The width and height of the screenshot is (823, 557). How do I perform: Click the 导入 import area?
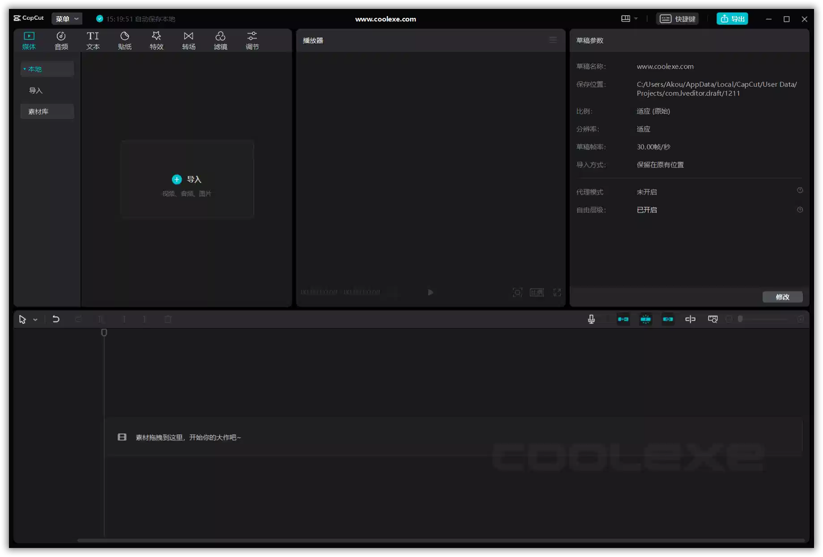(x=187, y=179)
